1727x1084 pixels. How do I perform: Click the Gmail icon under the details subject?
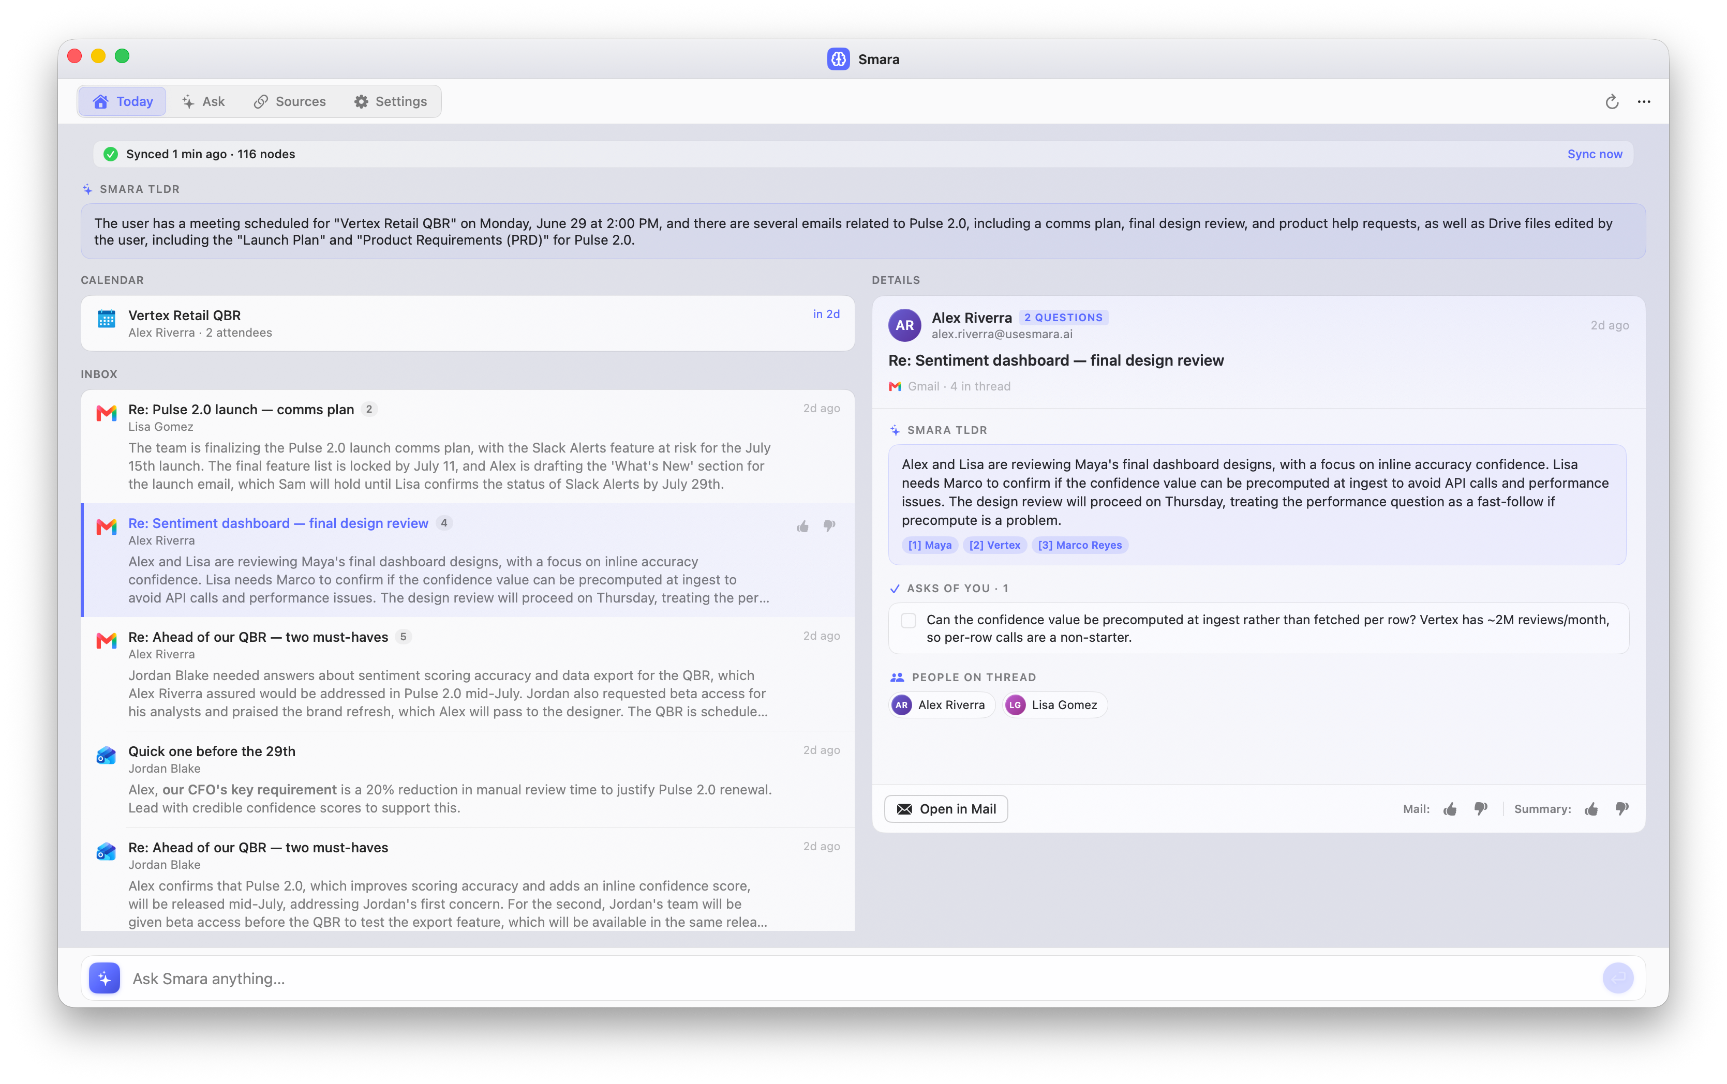[x=895, y=386]
